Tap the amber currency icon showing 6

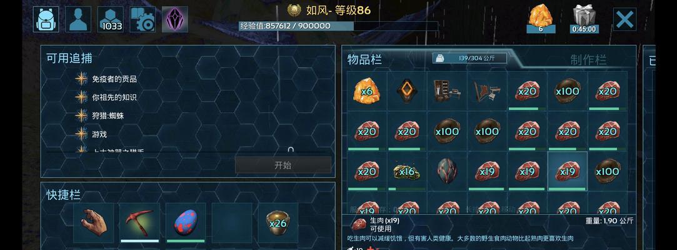pyautogui.click(x=541, y=19)
